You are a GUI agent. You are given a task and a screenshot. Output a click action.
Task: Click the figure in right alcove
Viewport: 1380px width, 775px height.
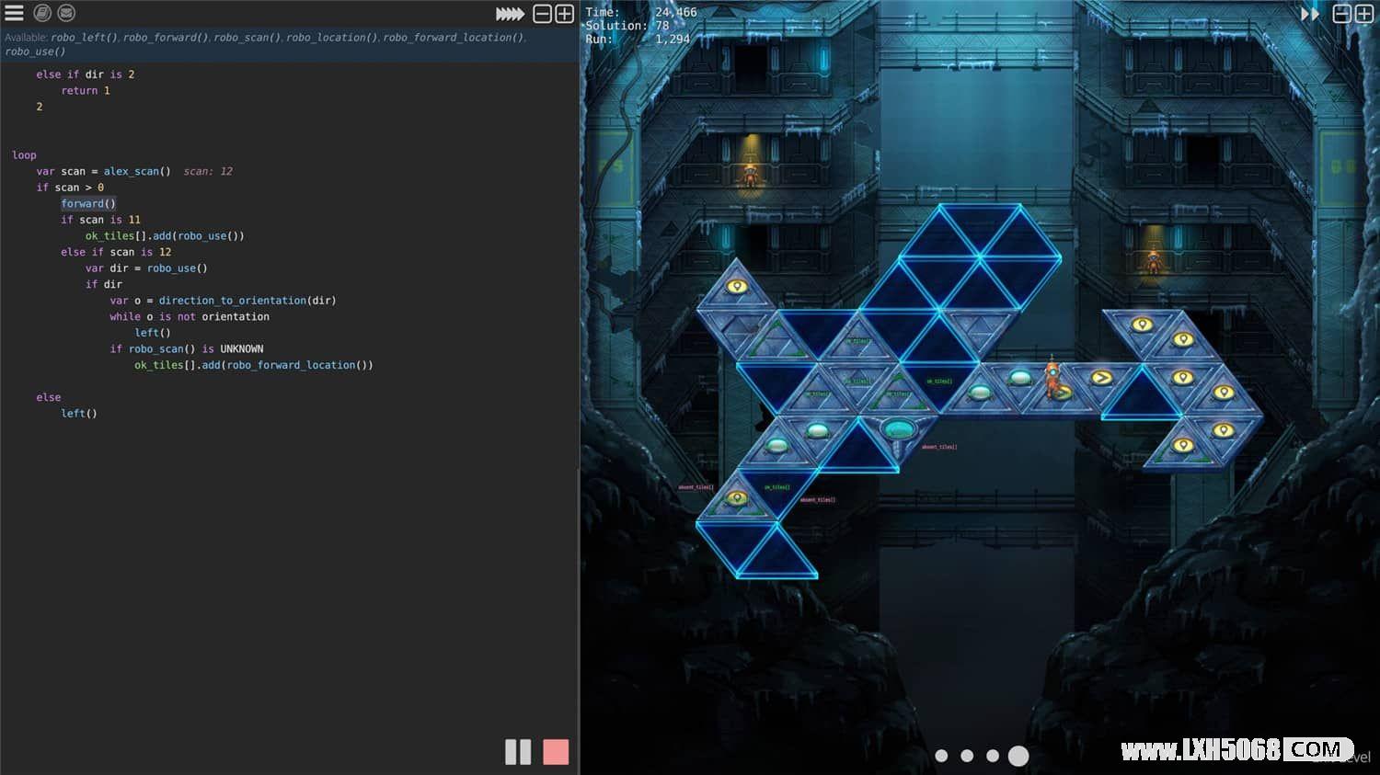click(1153, 262)
